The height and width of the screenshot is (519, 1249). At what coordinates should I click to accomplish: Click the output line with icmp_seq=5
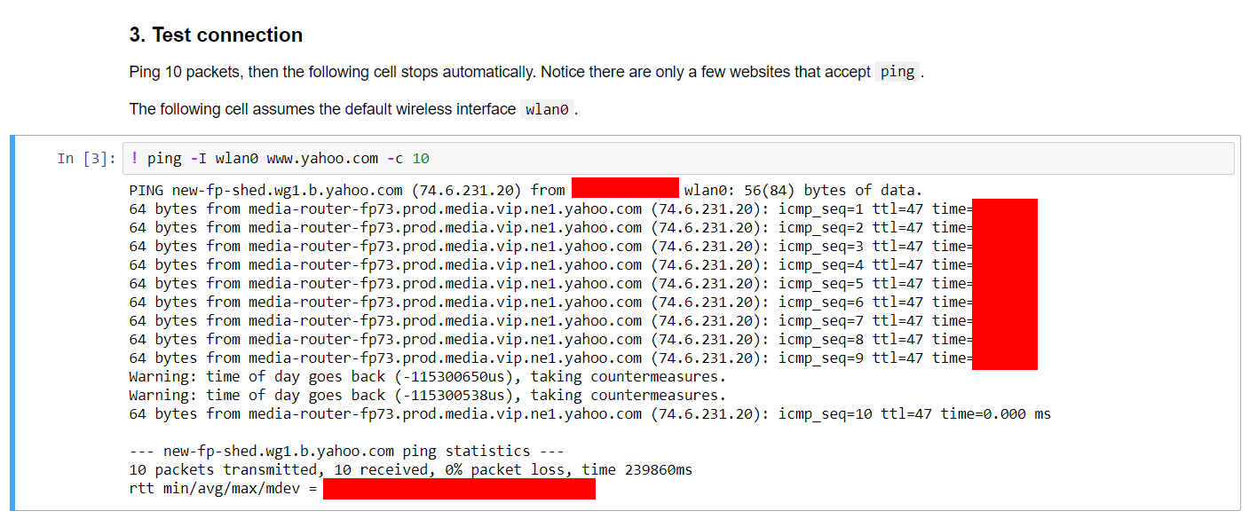click(583, 283)
